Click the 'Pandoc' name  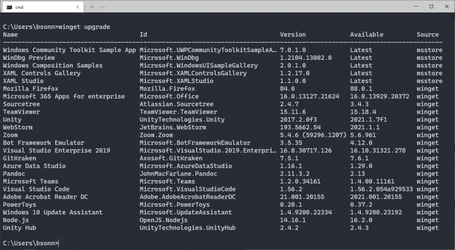[x=14, y=174]
